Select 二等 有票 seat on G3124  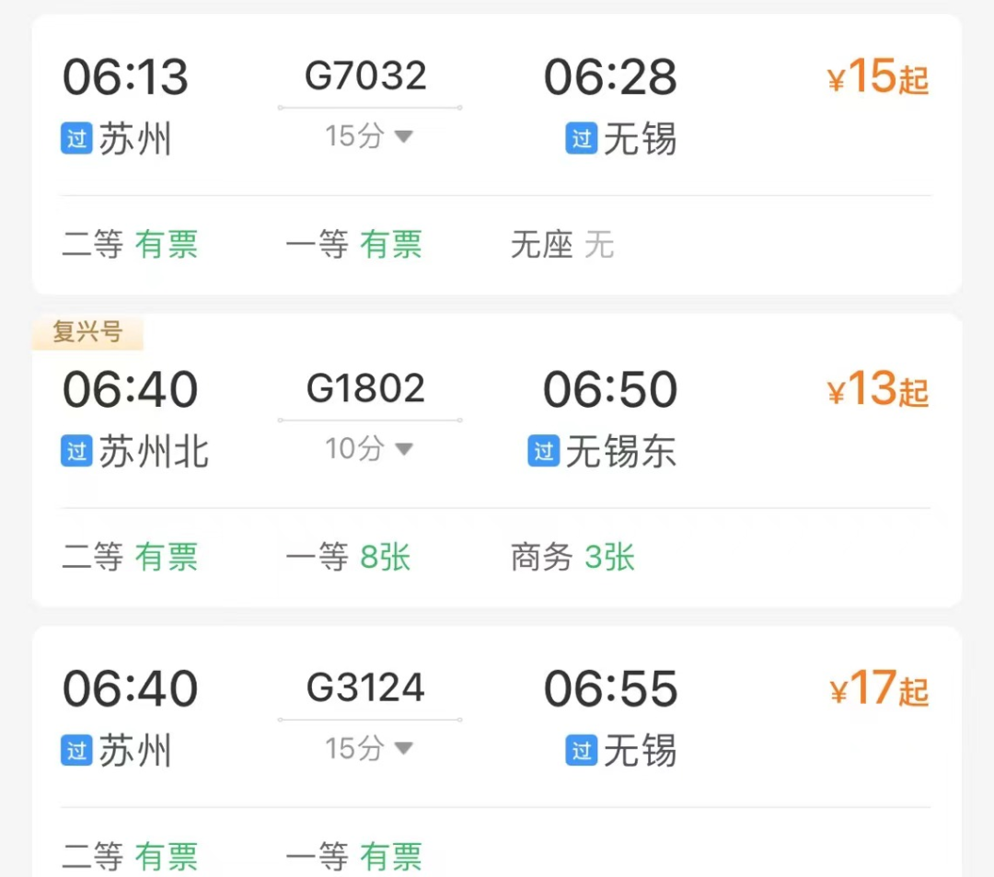pos(130,857)
